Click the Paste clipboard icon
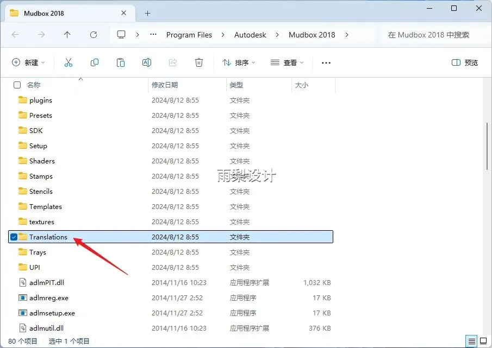Viewport: 492px width, 348px height. coord(121,62)
